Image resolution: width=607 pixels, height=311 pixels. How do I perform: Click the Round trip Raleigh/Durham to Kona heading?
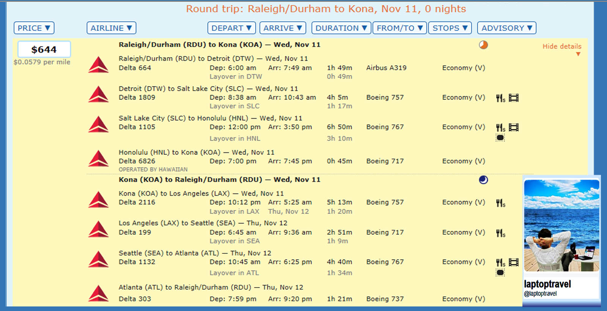[326, 9]
